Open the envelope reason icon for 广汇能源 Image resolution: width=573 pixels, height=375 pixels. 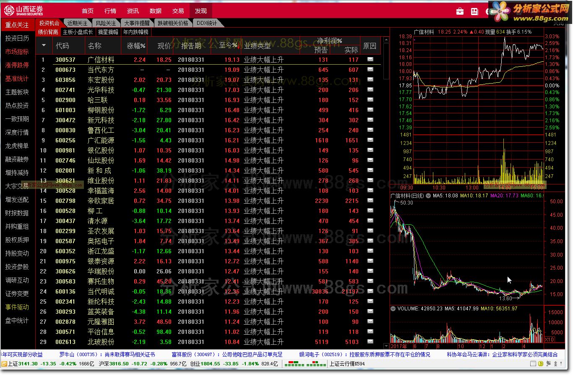[370, 140]
